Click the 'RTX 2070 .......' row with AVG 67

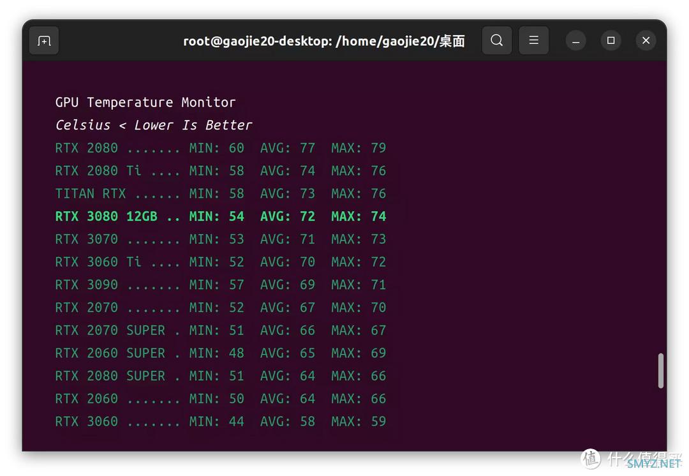coord(221,308)
